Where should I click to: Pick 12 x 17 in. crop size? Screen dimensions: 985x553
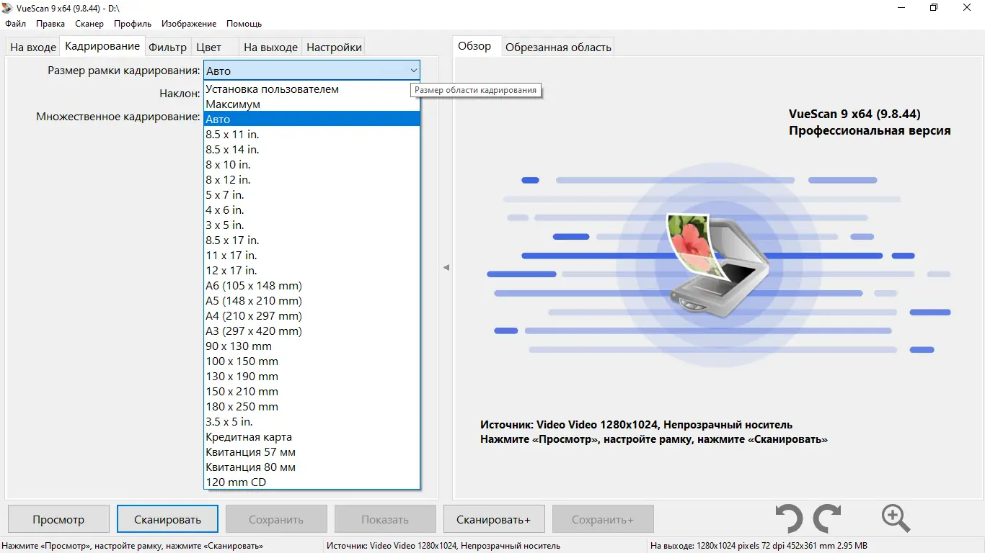(312, 270)
